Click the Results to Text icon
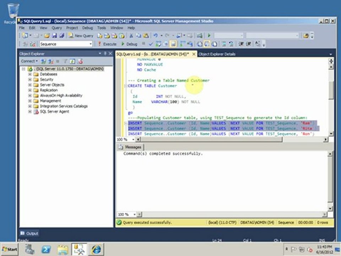Viewport: 341px width, 256px height. point(199,44)
